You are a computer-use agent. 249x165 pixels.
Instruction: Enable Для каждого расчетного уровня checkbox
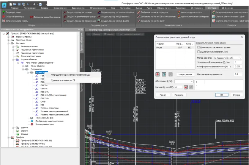199,47
